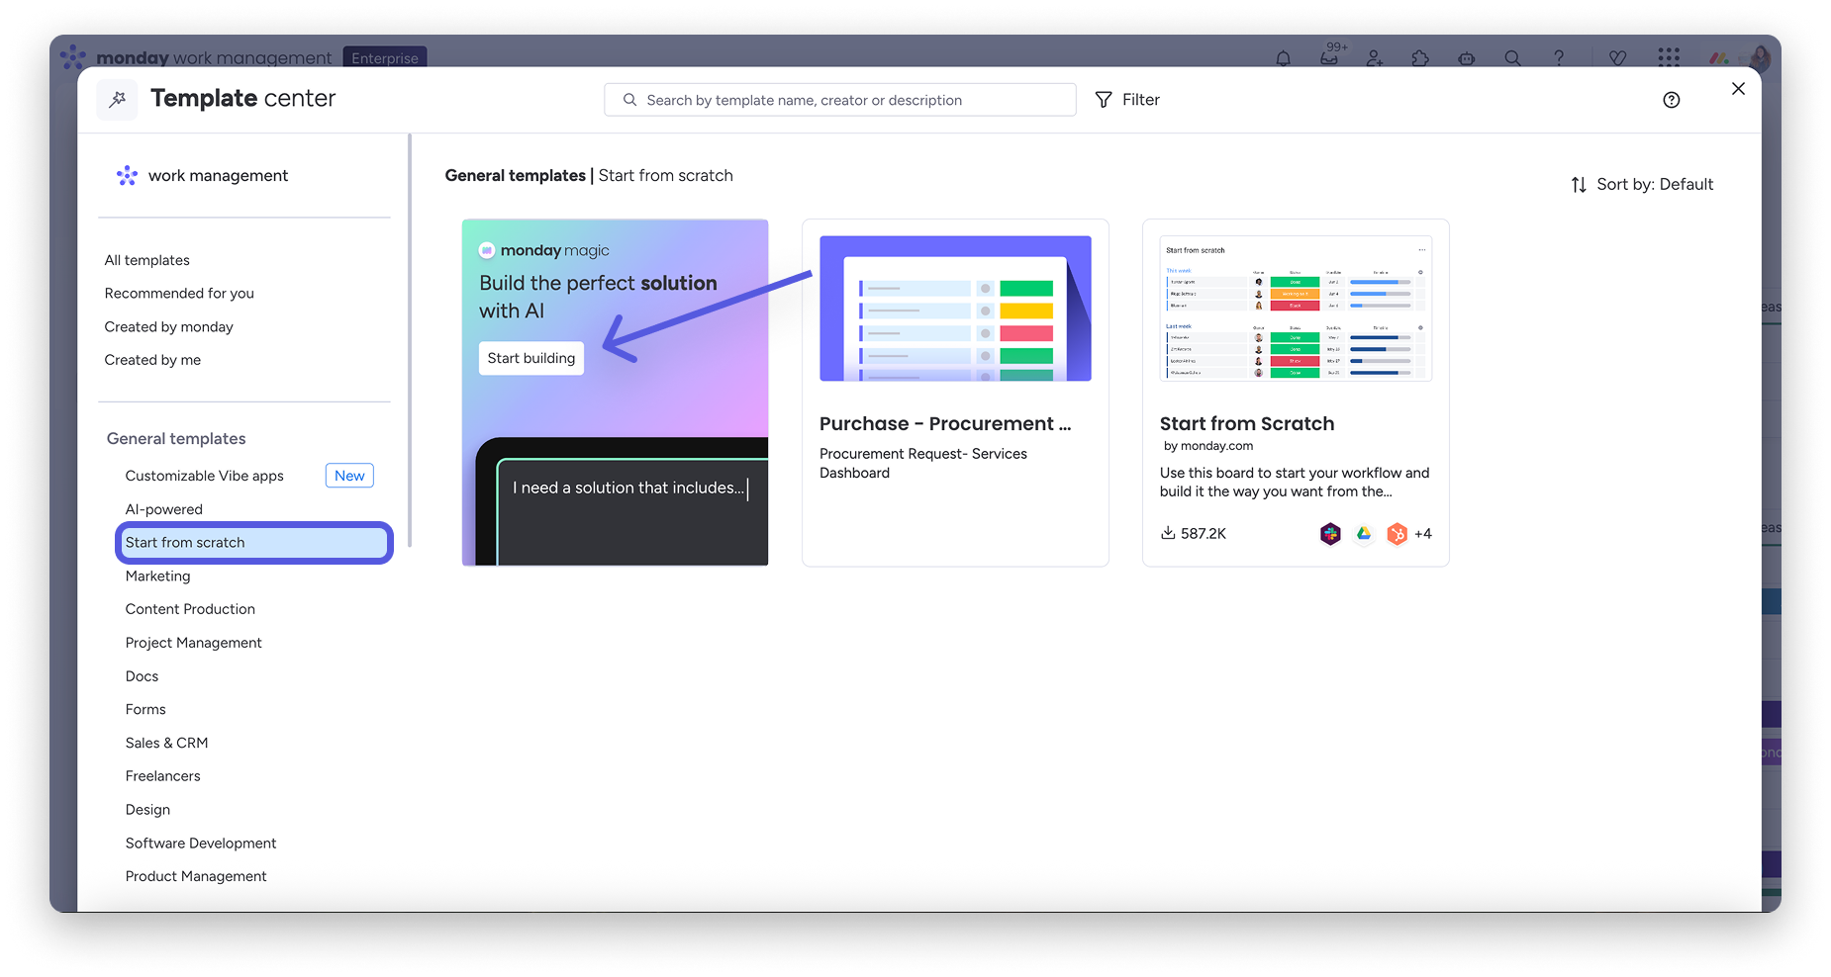Open the apps puzzle-piece icon

coord(1420,58)
